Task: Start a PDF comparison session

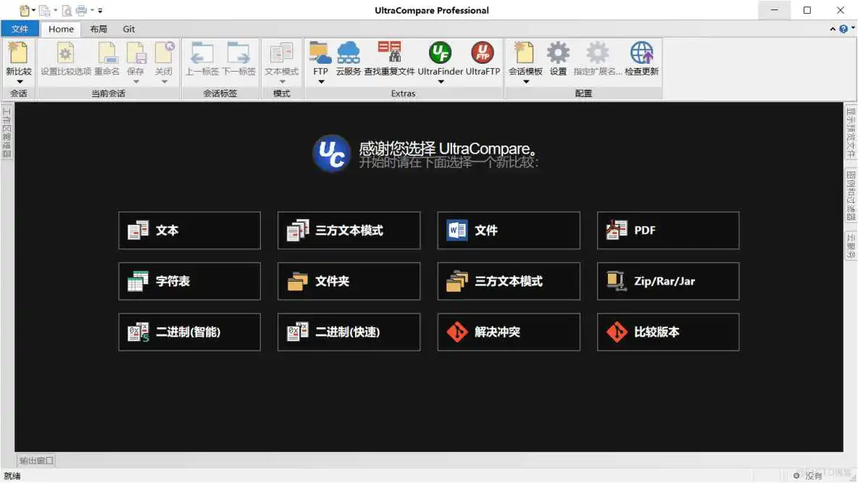Action: click(x=667, y=230)
